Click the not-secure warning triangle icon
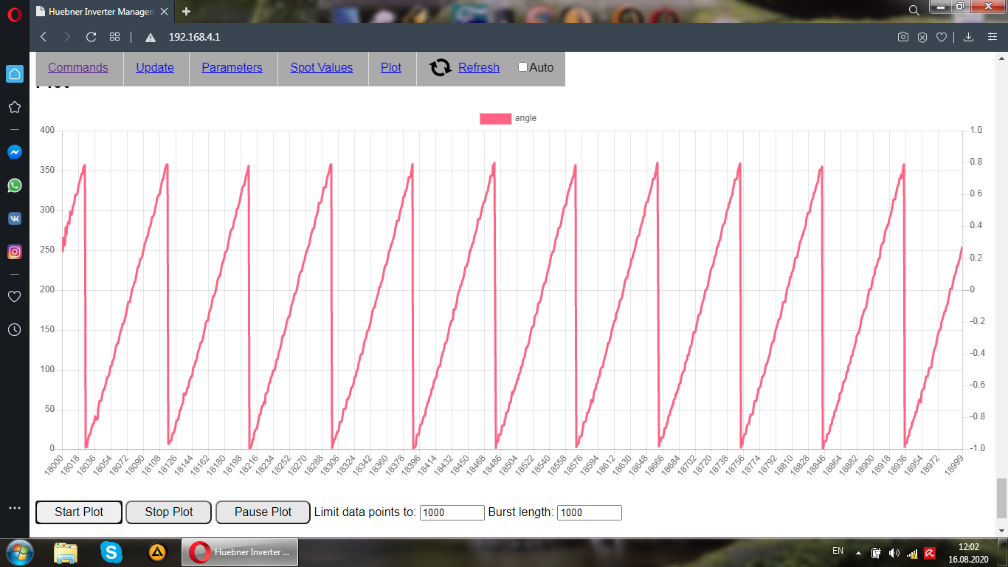 (151, 37)
